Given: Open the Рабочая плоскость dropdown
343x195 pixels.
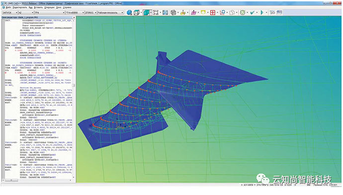Looking at the screenshot, I should pos(110,13).
